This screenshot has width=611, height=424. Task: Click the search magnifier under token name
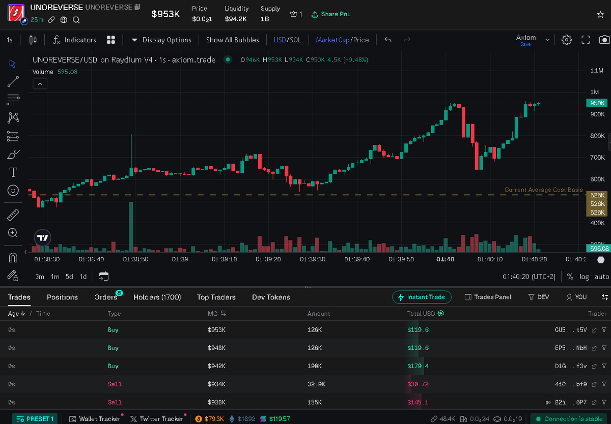coord(76,20)
